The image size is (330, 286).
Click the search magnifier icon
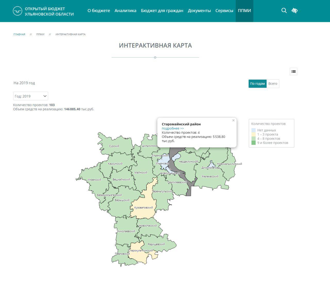[284, 11]
